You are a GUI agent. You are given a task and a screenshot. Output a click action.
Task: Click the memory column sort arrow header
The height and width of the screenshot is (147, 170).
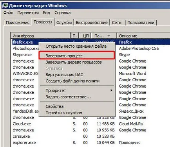coord(104,36)
